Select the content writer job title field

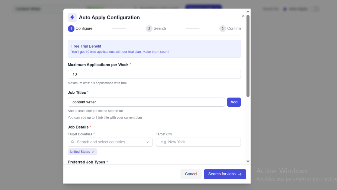coord(146,102)
